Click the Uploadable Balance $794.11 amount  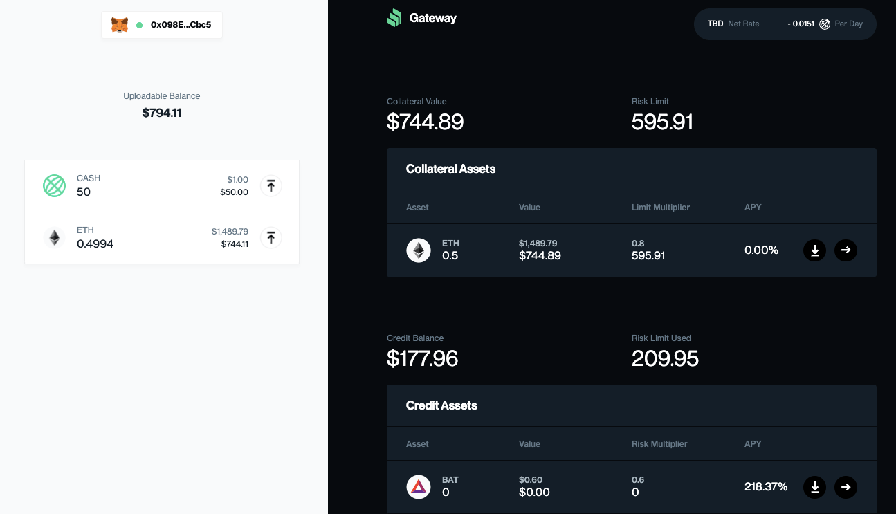pyautogui.click(x=162, y=113)
